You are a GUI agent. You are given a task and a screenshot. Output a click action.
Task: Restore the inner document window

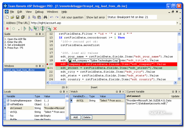click(173, 12)
